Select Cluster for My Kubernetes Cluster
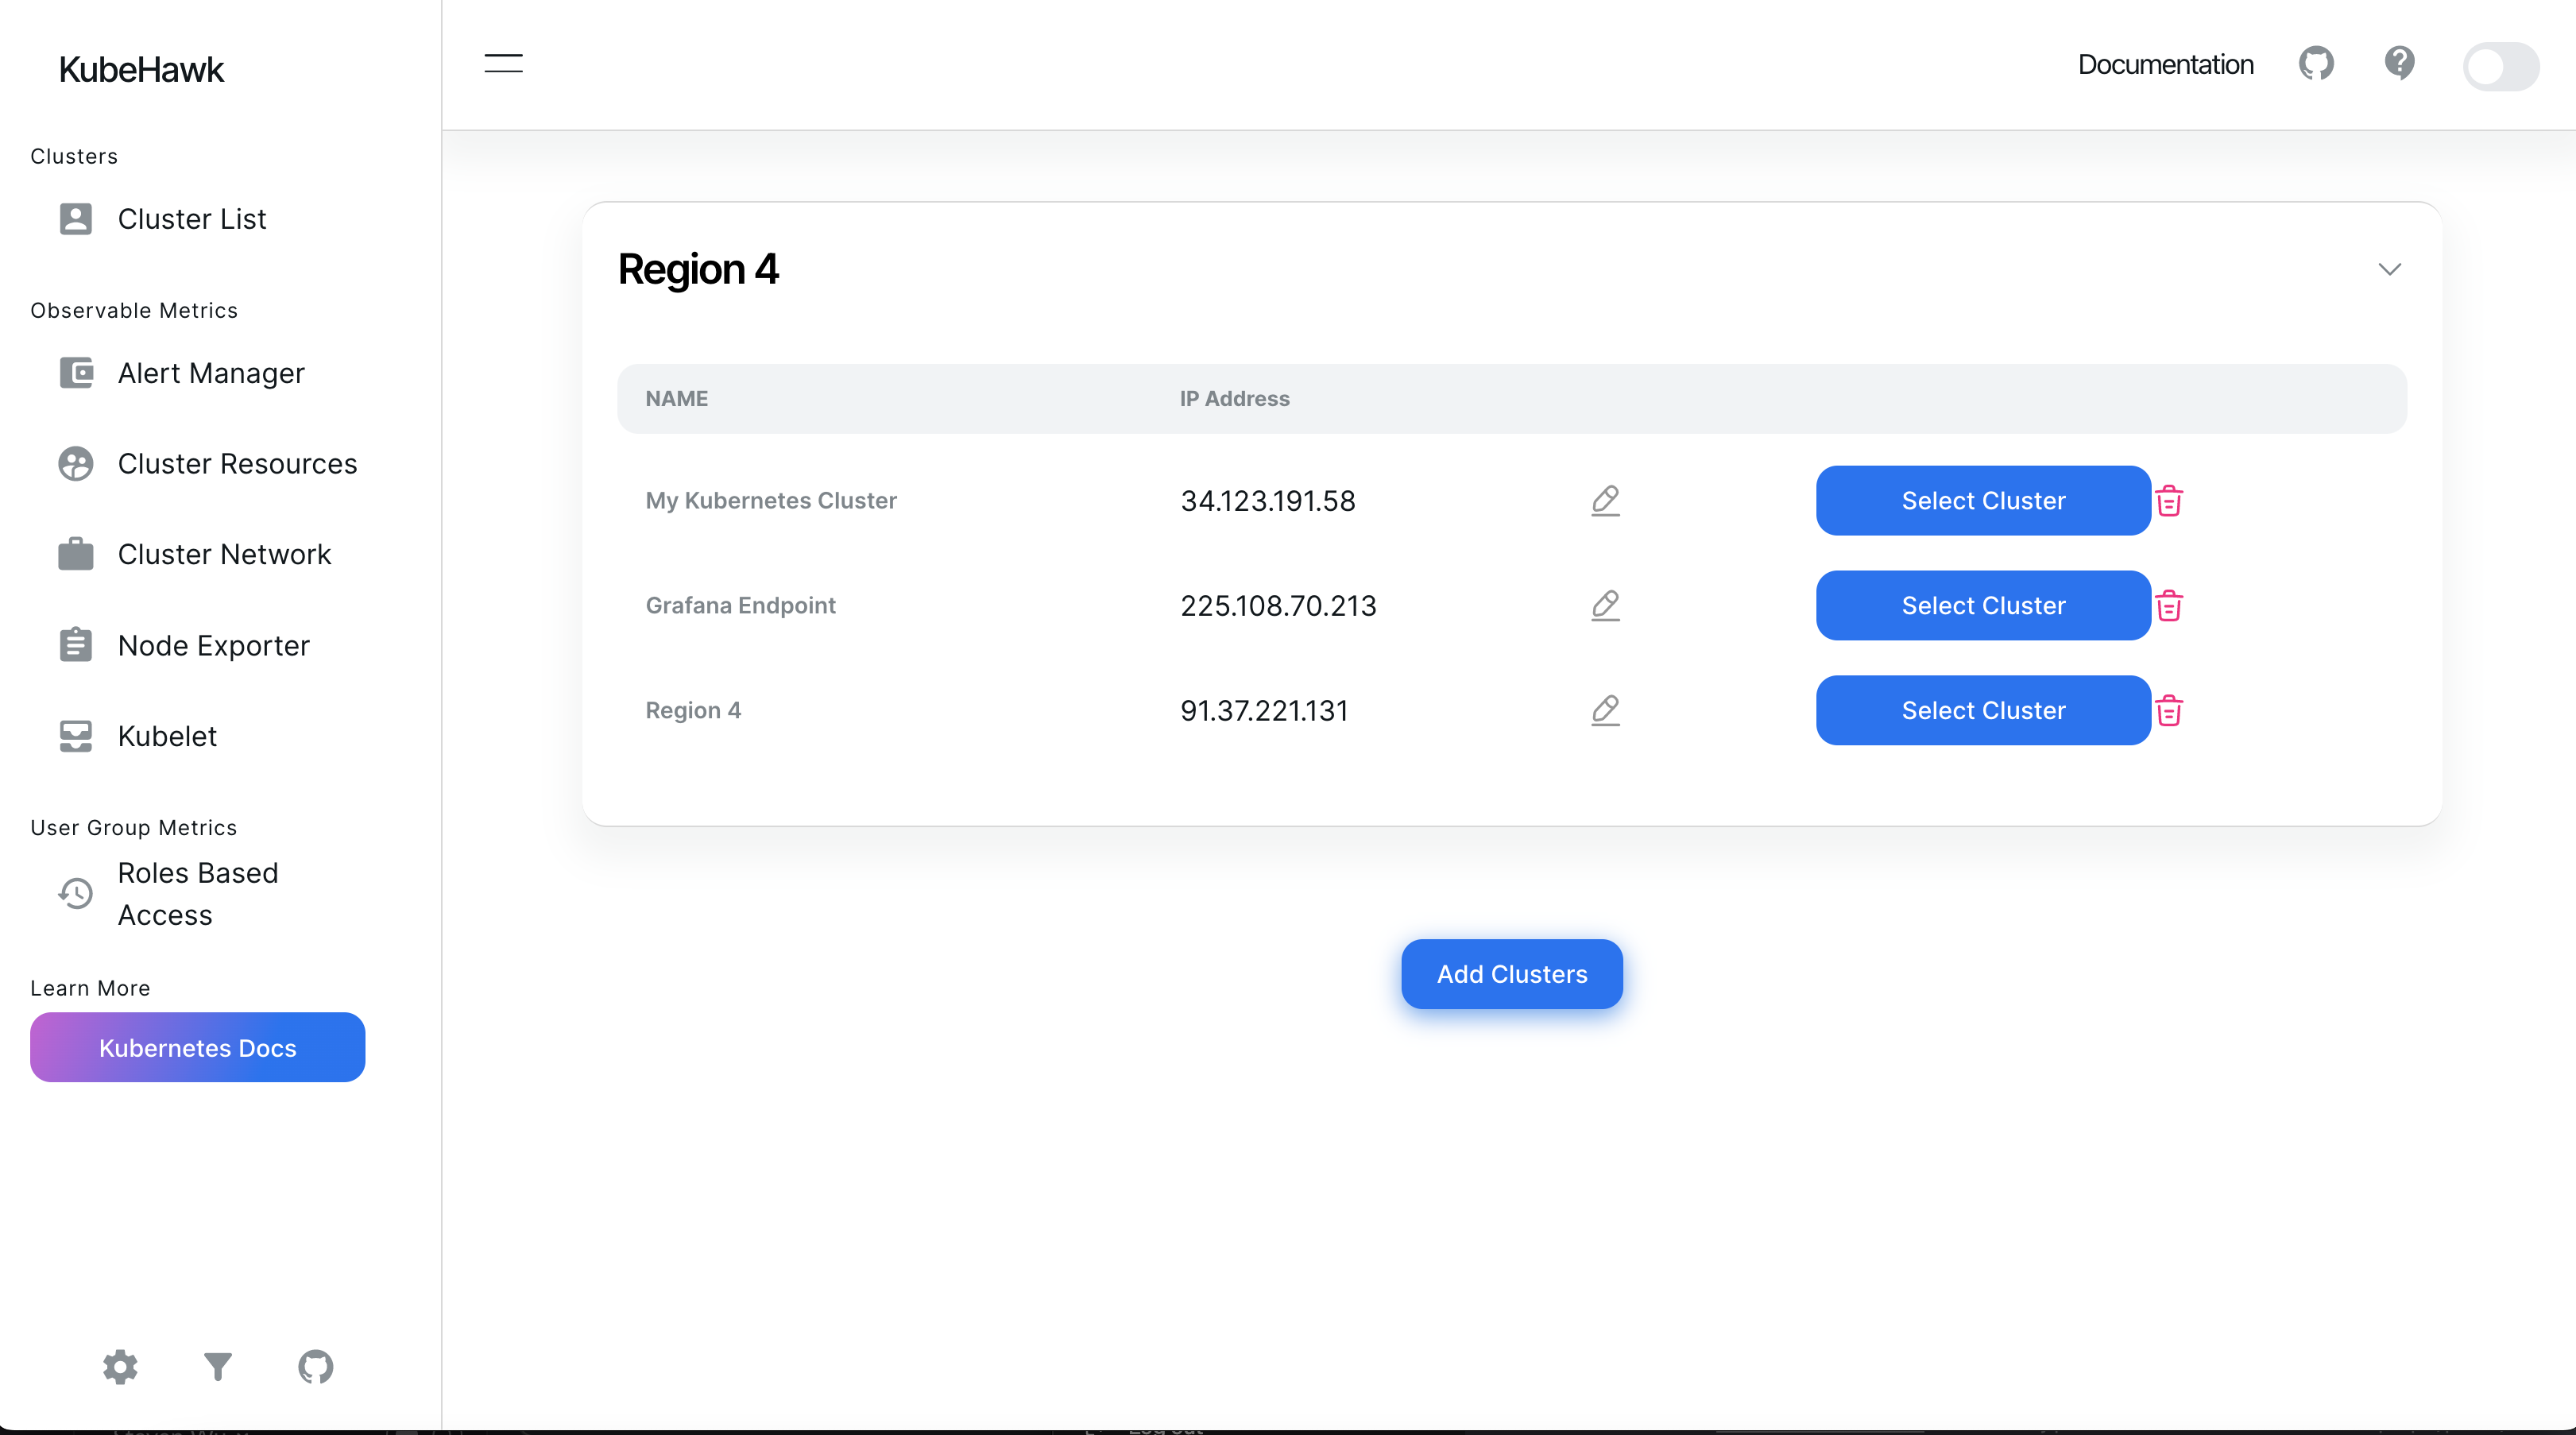The image size is (2576, 1435). click(x=1983, y=500)
